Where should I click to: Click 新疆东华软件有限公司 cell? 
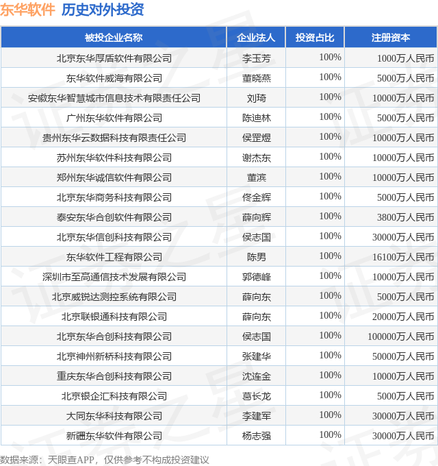114,436
